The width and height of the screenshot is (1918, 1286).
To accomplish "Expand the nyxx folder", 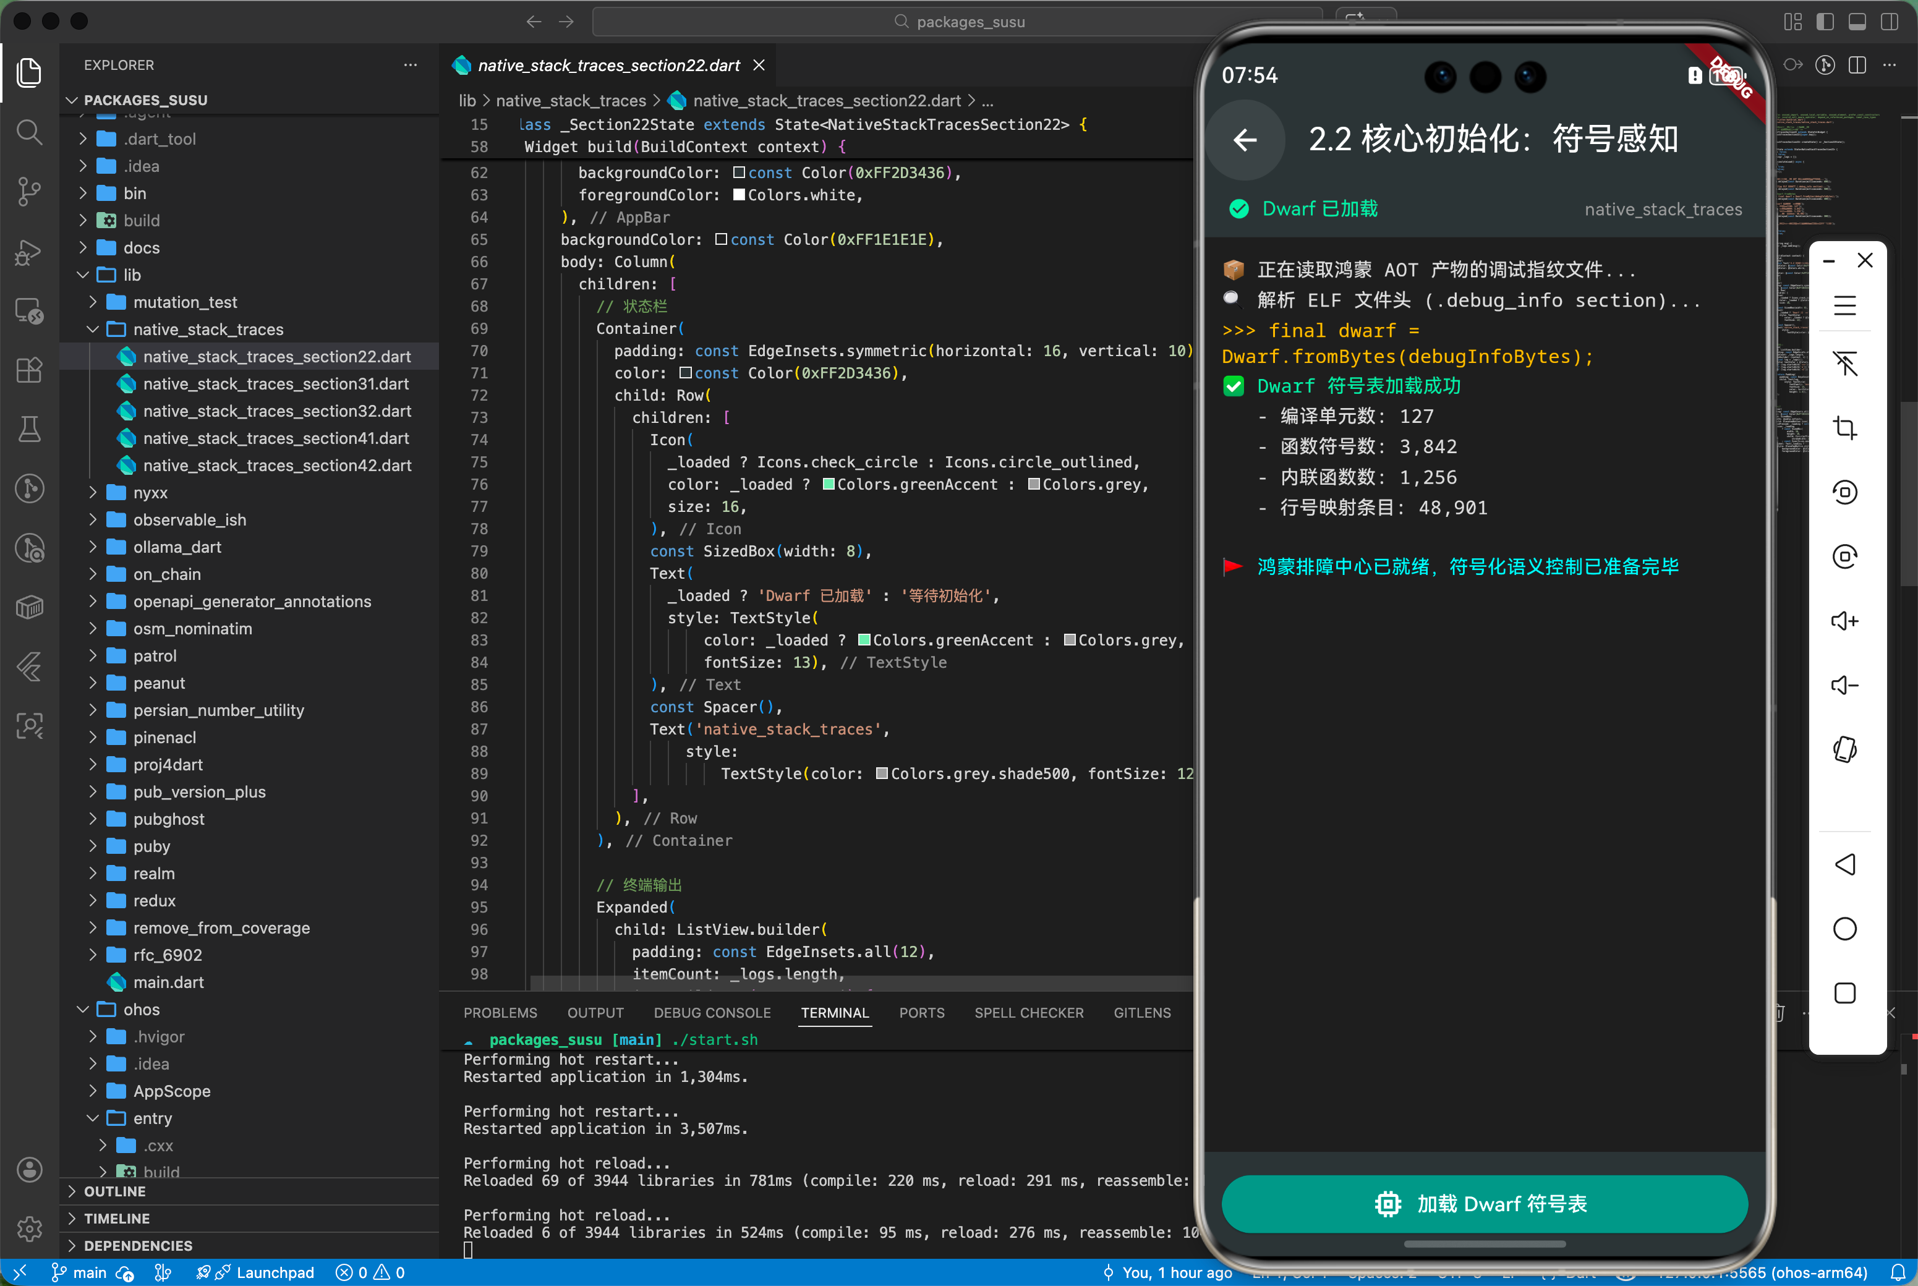I will [x=150, y=492].
